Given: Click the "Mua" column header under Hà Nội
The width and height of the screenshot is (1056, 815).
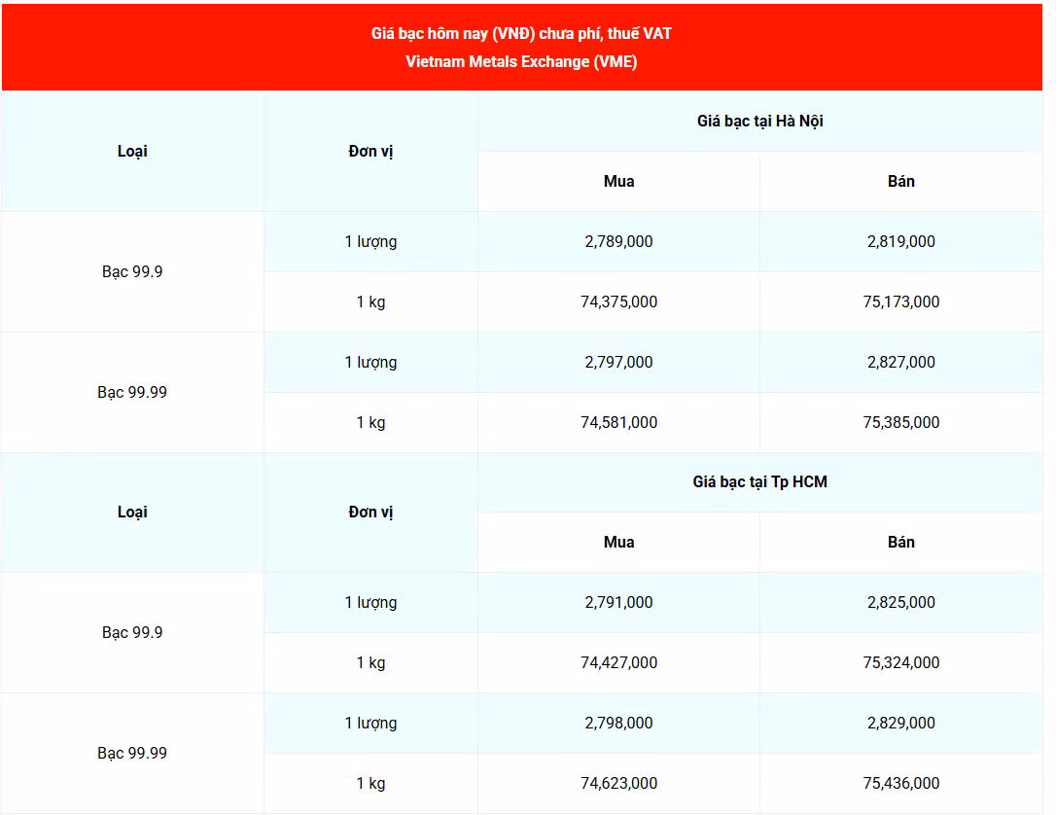Looking at the screenshot, I should [x=619, y=182].
